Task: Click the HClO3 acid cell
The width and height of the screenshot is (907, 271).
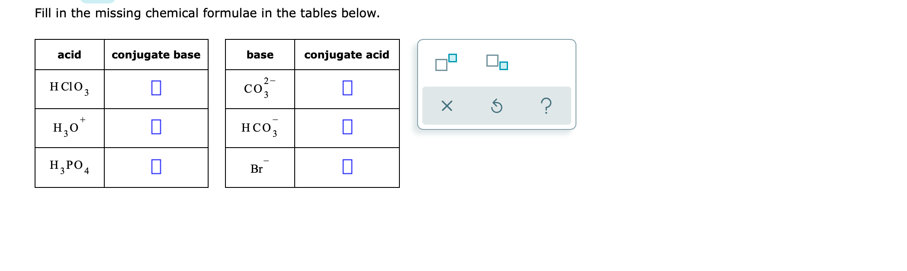Action: [x=70, y=89]
